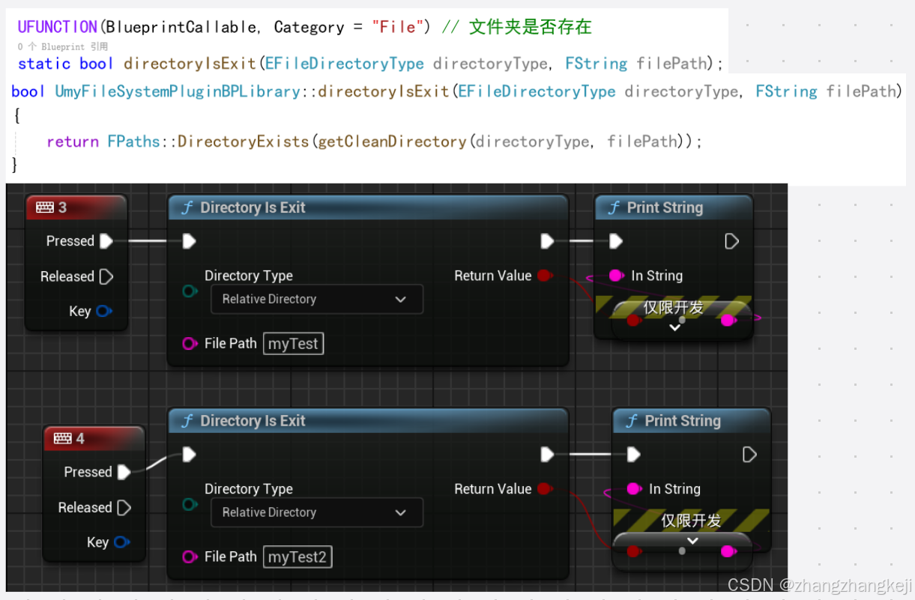Click the Key output pin on key 4 node

[x=122, y=542]
